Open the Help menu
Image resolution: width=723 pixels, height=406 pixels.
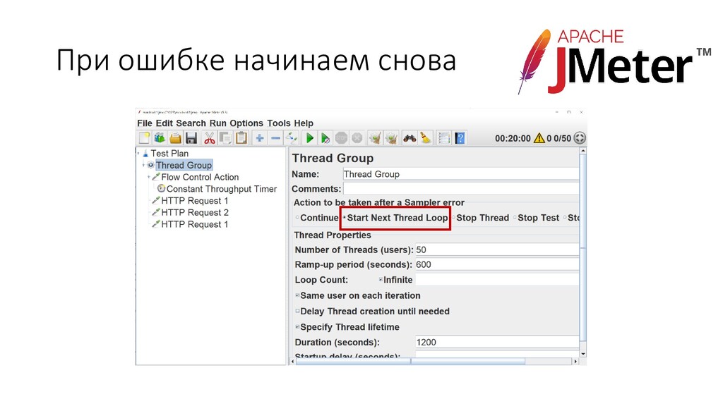(304, 123)
